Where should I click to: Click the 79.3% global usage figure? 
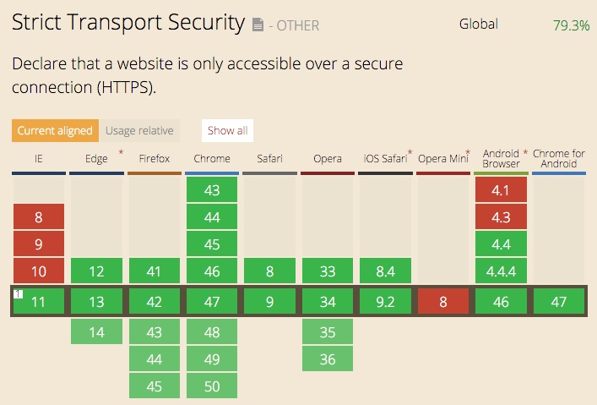tap(571, 25)
